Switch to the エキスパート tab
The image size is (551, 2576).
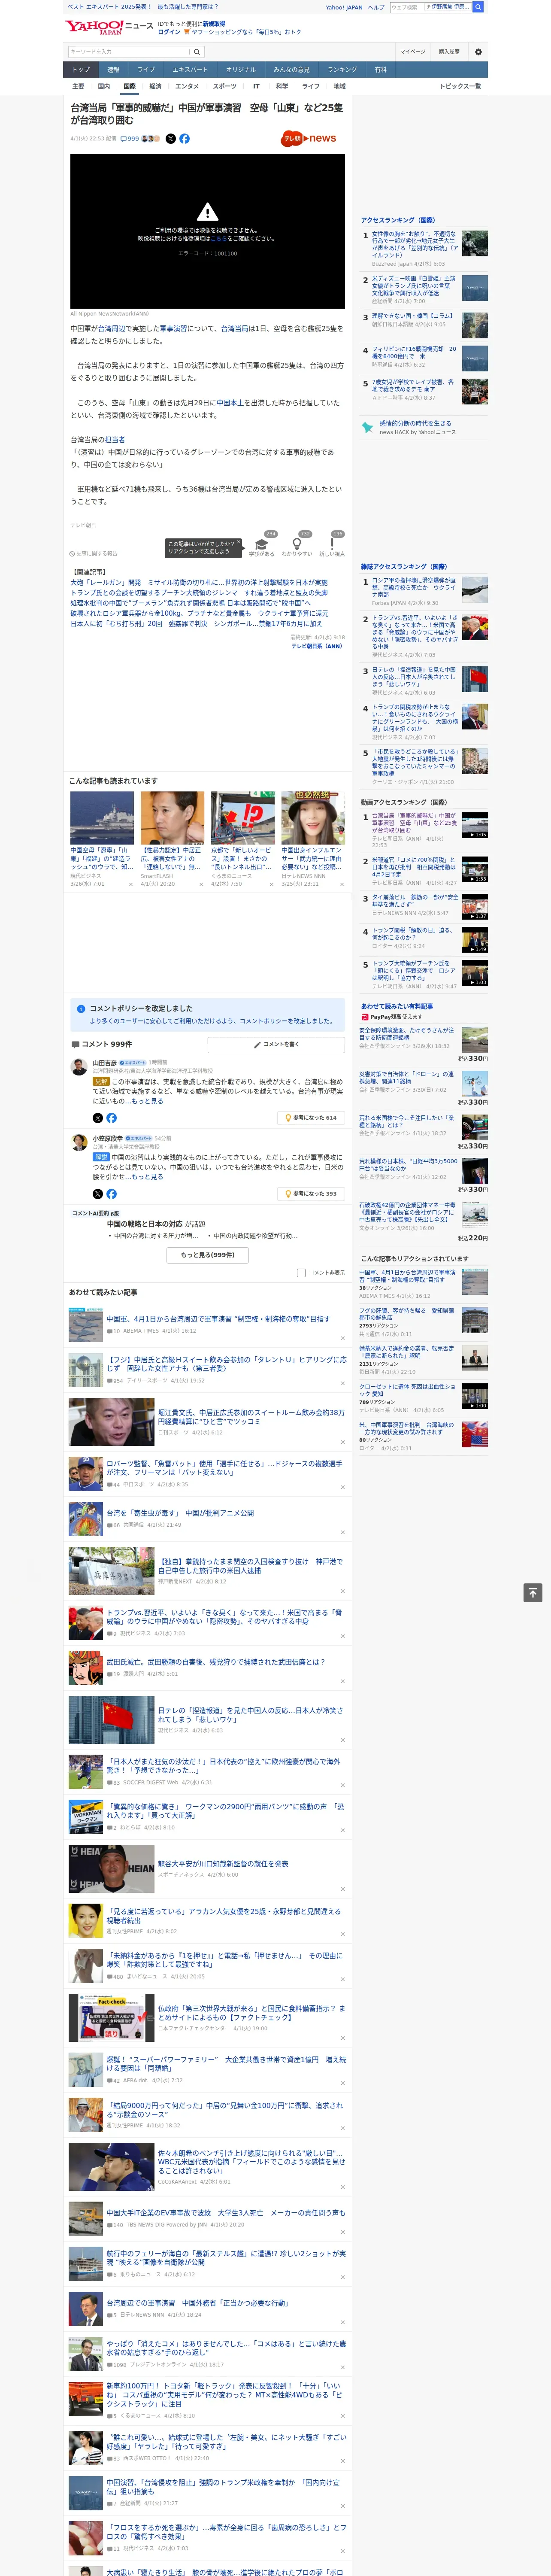point(190,70)
